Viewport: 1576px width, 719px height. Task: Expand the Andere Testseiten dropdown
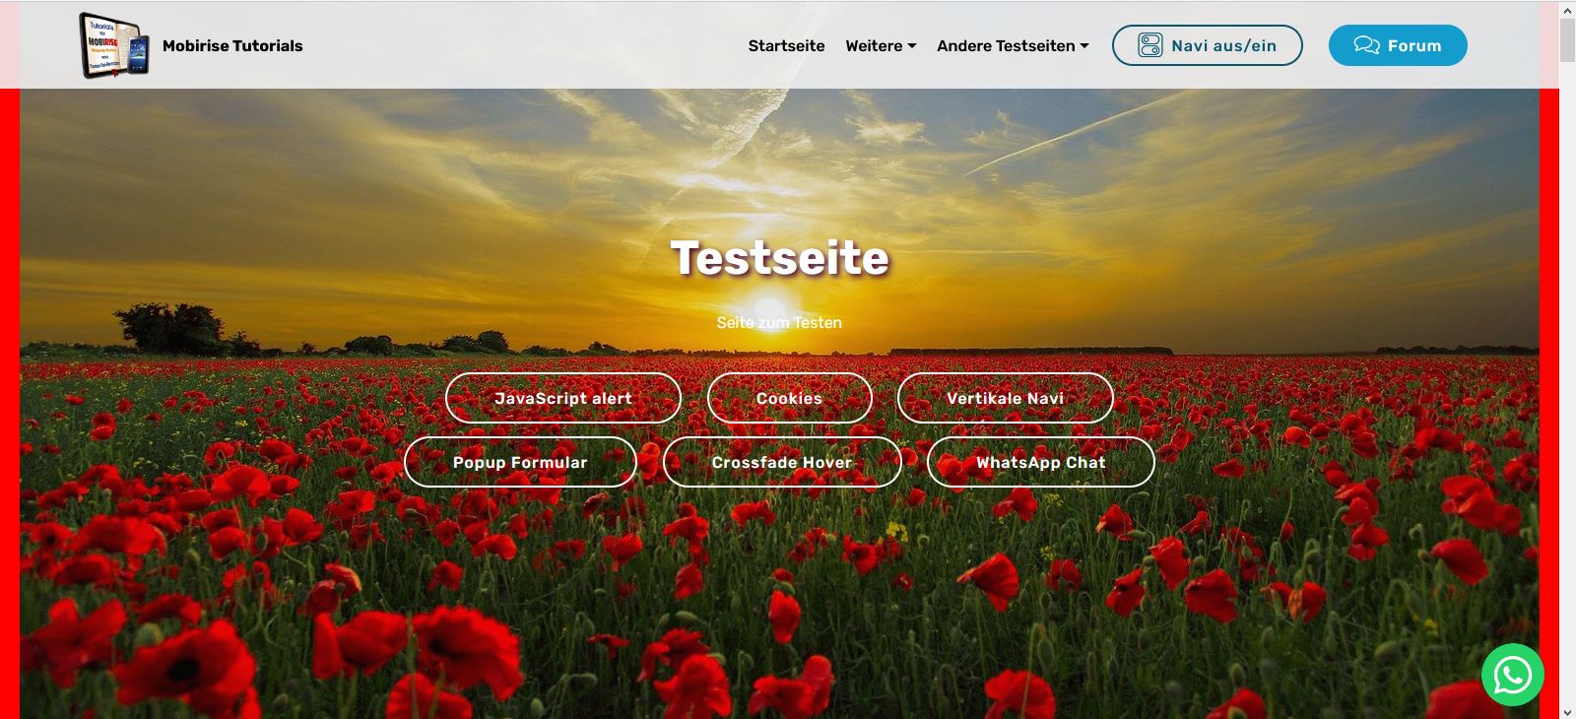click(x=1012, y=45)
